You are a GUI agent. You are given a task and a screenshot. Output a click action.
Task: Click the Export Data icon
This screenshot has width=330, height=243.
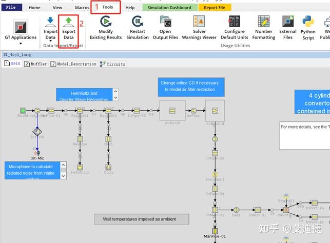point(69,22)
